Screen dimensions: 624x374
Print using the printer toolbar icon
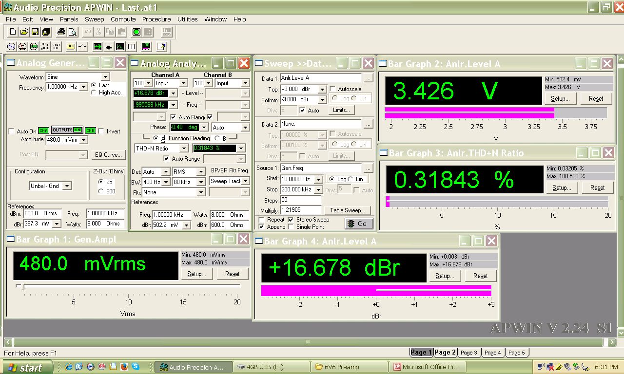point(61,32)
